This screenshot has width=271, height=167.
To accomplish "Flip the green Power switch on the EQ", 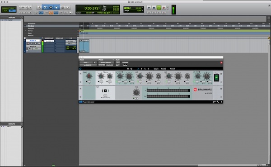I will 216,78.
